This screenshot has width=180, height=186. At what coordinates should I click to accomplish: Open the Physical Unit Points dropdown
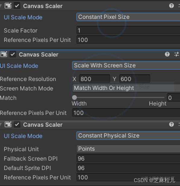pos(128,149)
